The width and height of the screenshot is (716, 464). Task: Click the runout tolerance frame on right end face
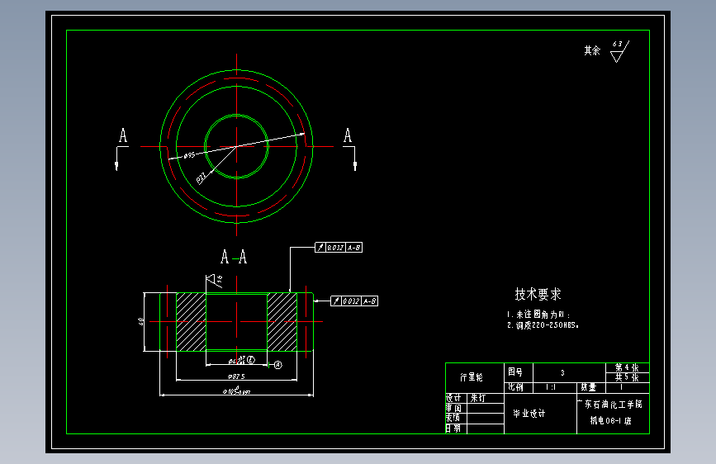click(x=354, y=301)
